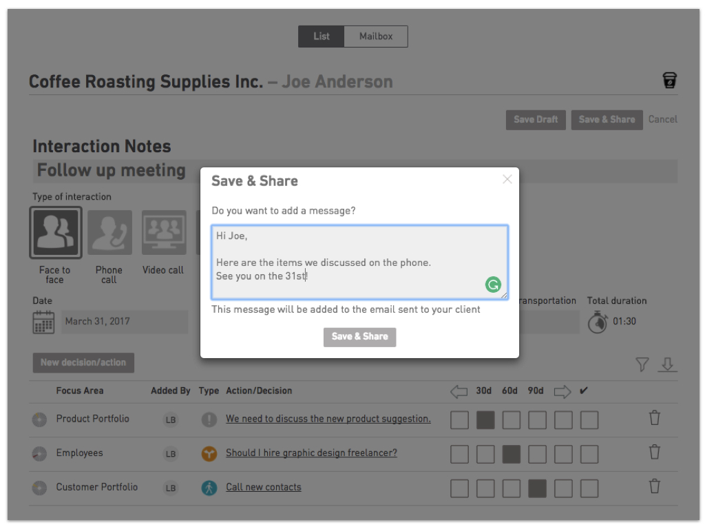This screenshot has height=529, width=705.
Task: Select Face to face interaction icon
Action: 55,233
